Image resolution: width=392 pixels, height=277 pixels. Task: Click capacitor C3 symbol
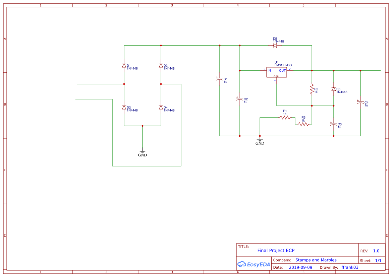coord(333,124)
